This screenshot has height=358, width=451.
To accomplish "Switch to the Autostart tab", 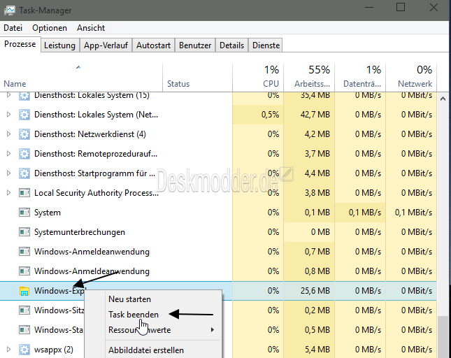I will [153, 45].
